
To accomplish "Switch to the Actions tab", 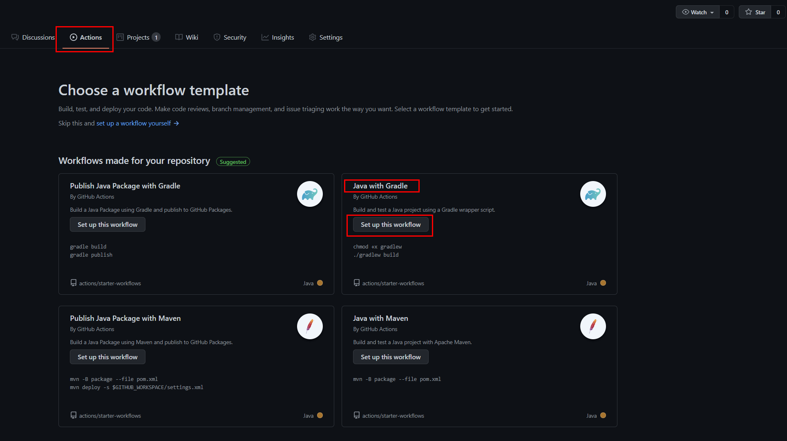I will [85, 37].
